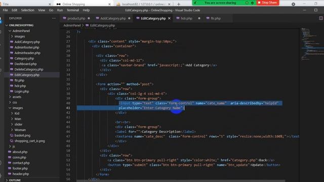Screen dimensions: 324x182
Task: Open the Selection menu
Action: click(x=28, y=10)
